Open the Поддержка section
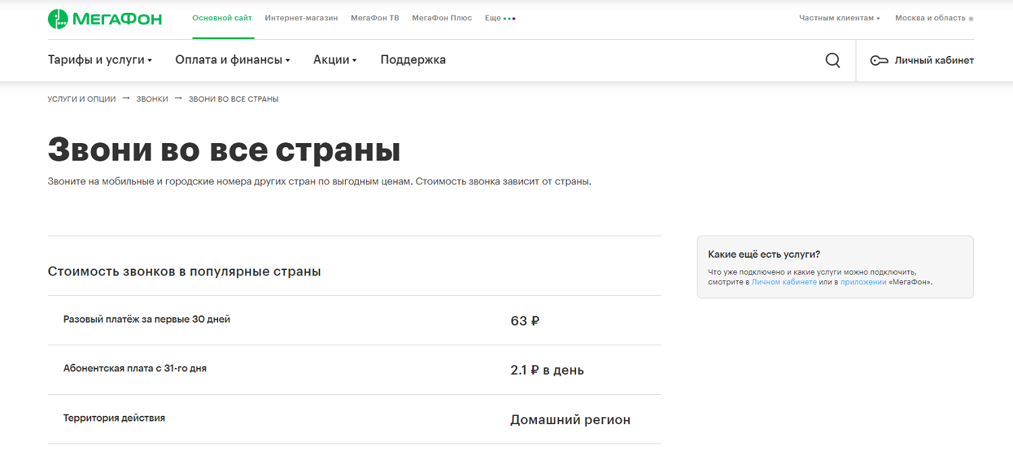The width and height of the screenshot is (1013, 451). click(413, 59)
